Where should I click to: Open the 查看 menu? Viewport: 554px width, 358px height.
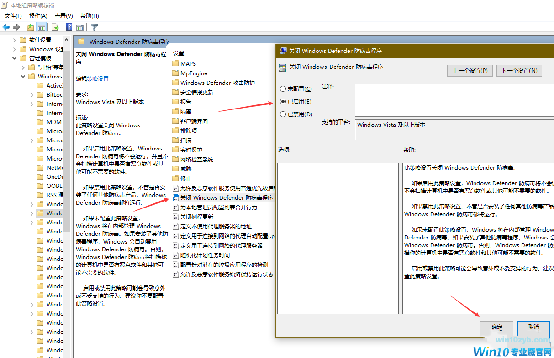pos(63,16)
